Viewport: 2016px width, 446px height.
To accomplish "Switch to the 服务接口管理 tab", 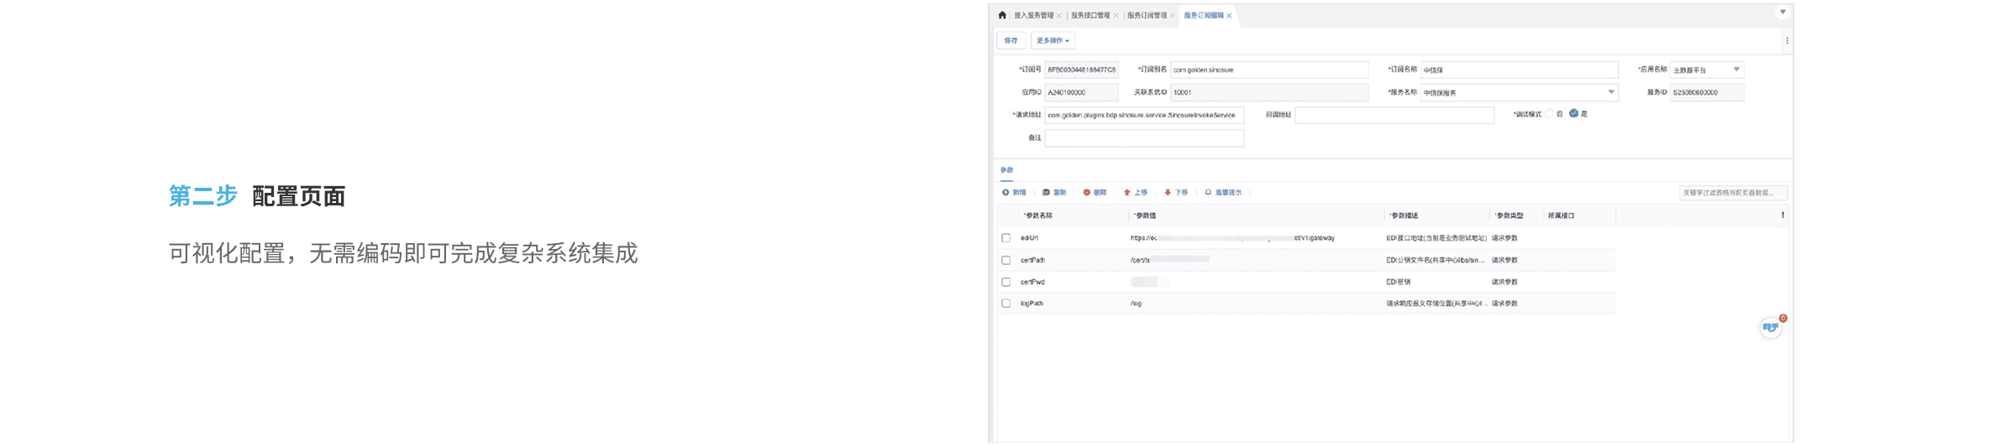I will pyautogui.click(x=1089, y=15).
